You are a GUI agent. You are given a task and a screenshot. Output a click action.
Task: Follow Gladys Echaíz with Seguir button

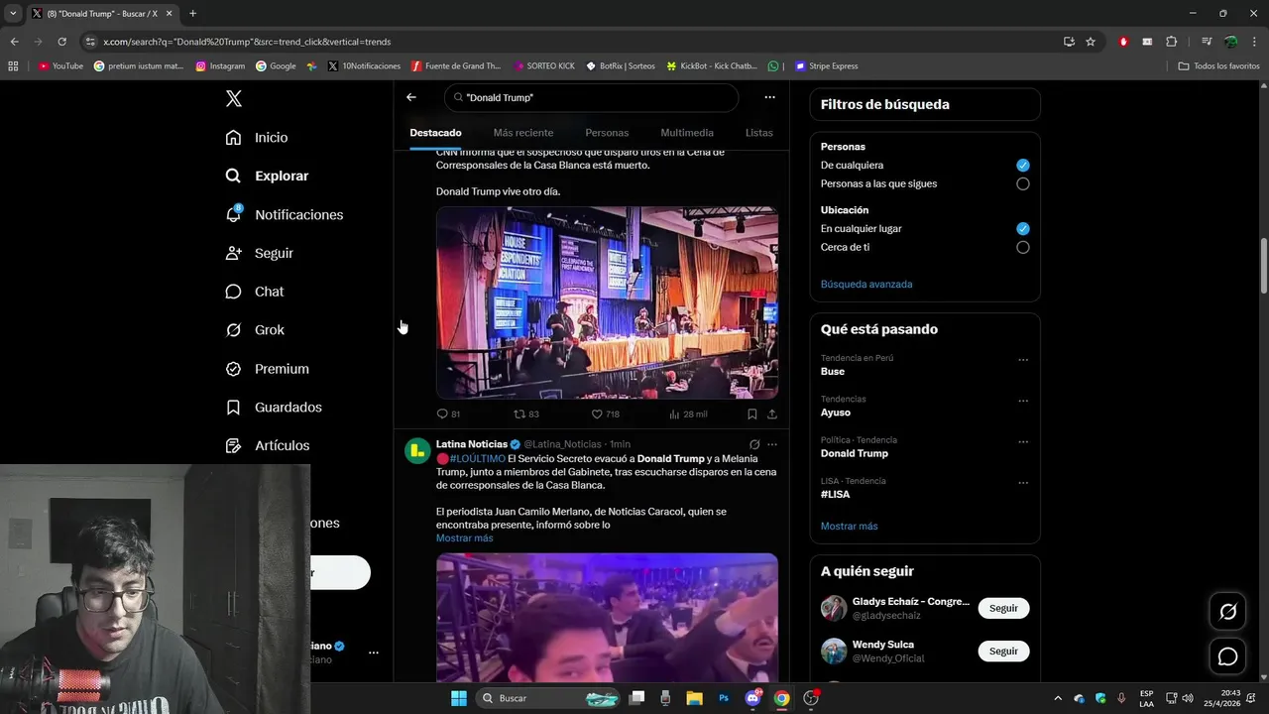point(1003,608)
